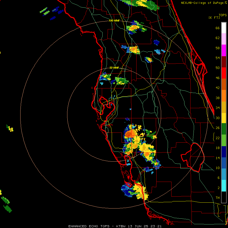The width and height of the screenshot is (228, 228).
Task: Pick the bright red legend swatch
Action: [224, 73]
